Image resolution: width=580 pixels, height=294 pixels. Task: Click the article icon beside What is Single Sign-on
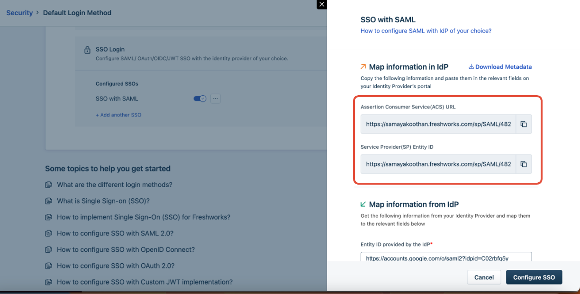point(48,201)
